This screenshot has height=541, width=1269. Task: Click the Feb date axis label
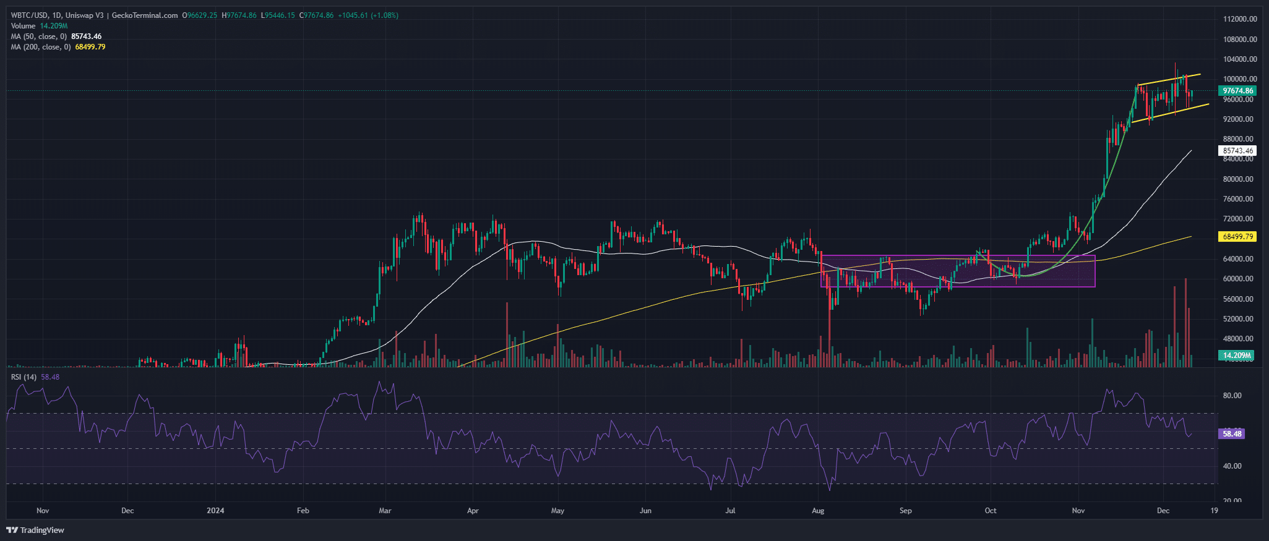coord(303,511)
